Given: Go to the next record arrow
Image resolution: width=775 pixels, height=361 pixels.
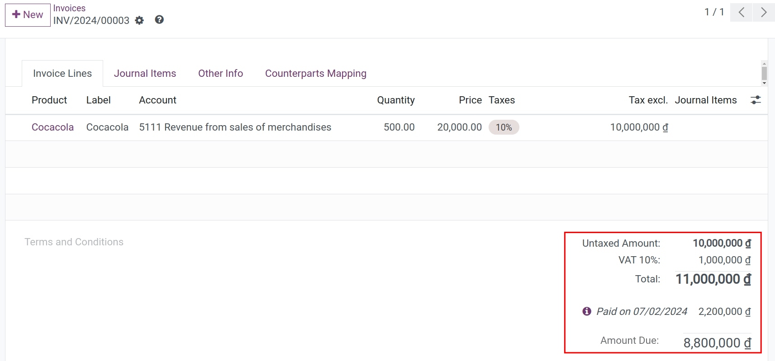Looking at the screenshot, I should [x=764, y=12].
